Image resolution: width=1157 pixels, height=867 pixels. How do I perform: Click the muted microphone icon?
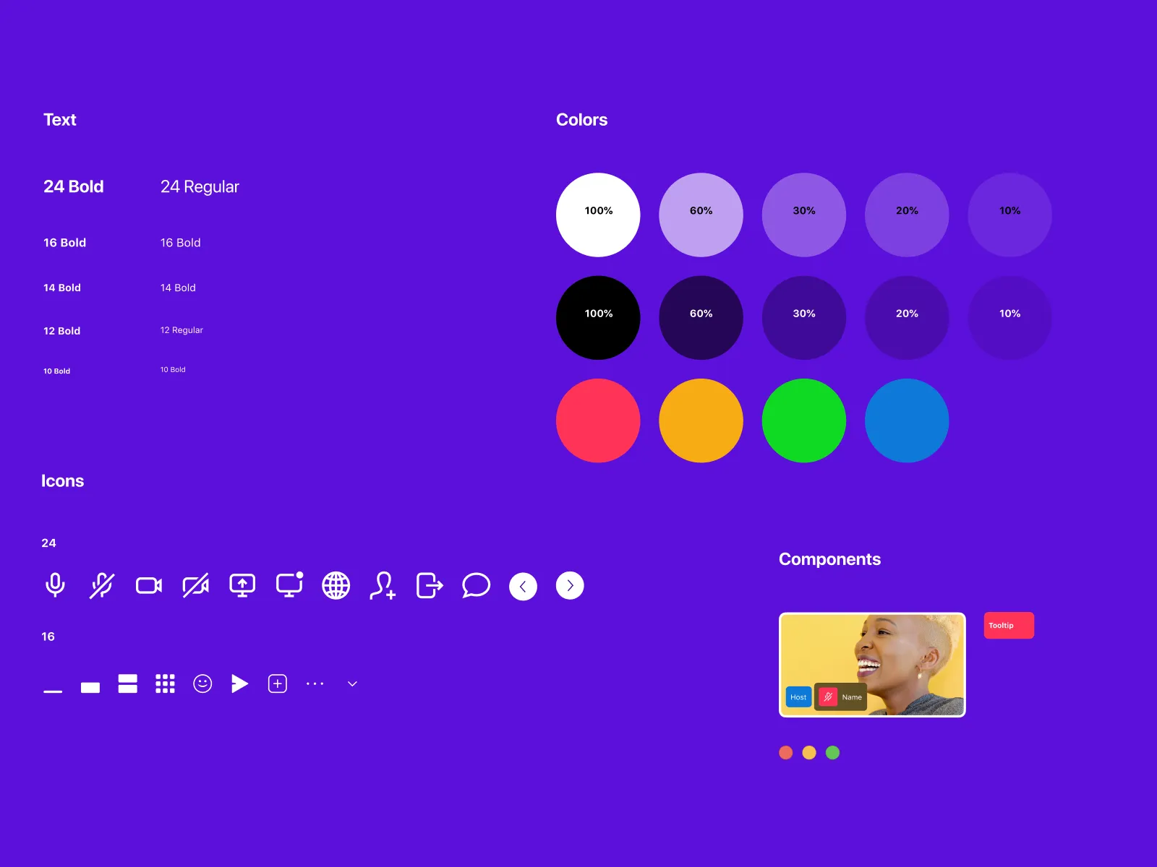tap(102, 585)
